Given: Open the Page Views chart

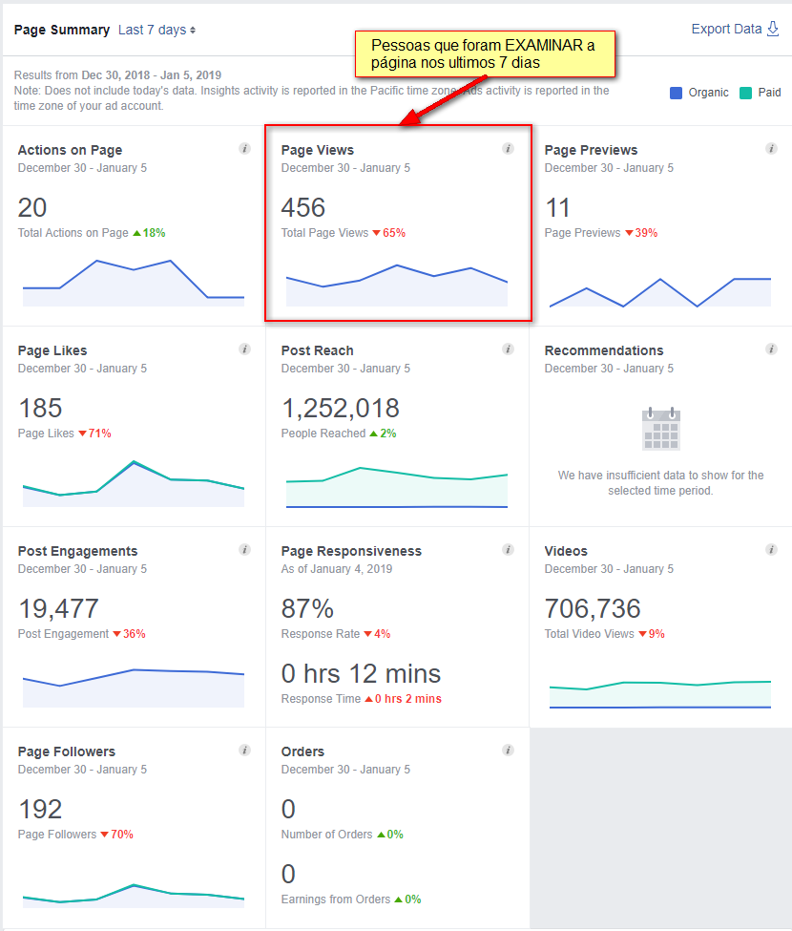Looking at the screenshot, I should click(397, 285).
